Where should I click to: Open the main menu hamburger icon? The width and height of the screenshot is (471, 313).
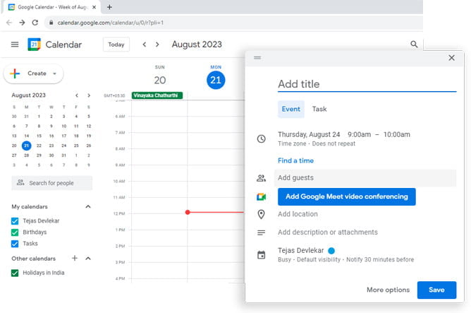tap(15, 45)
